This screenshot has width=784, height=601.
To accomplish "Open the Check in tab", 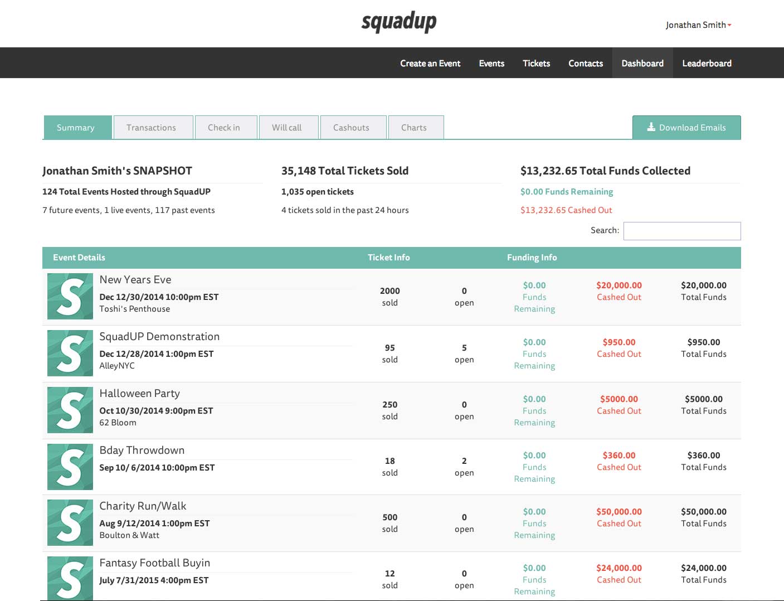I will 224,128.
